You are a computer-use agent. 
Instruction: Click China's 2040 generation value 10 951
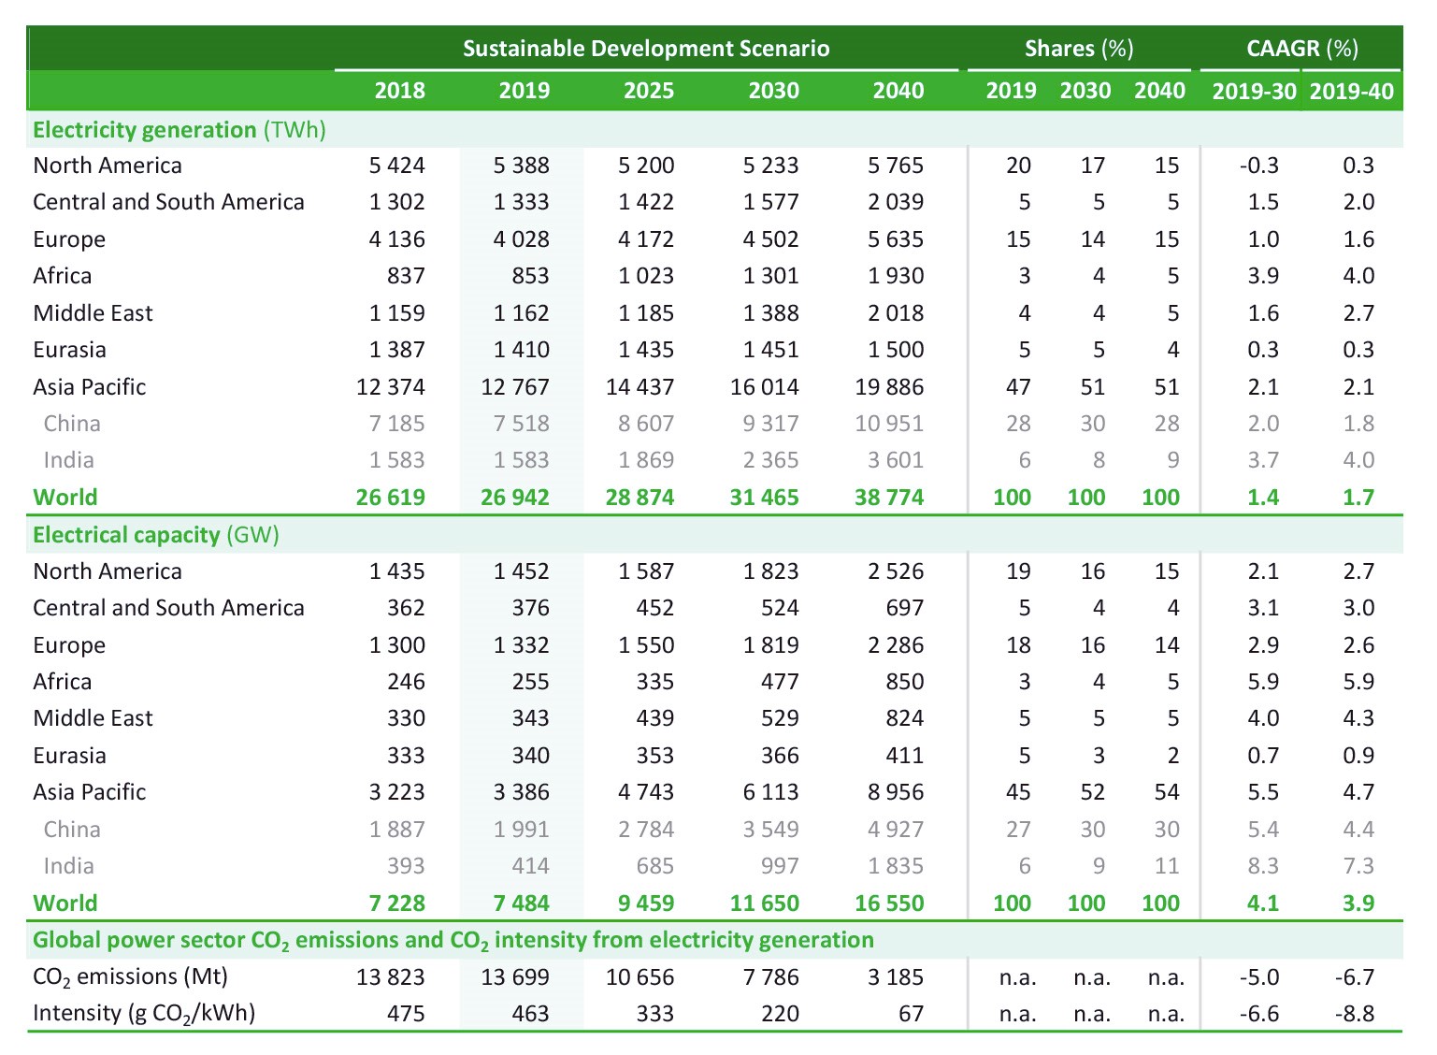(x=888, y=424)
